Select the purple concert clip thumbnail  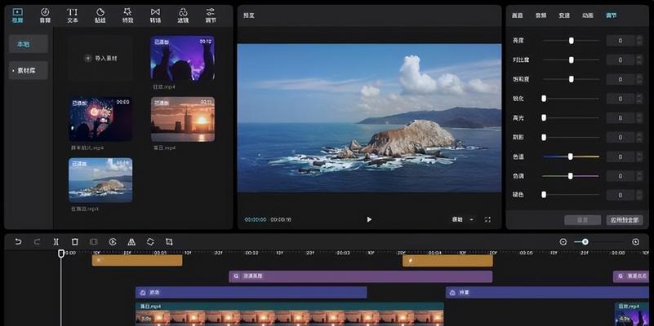pyautogui.click(x=183, y=59)
